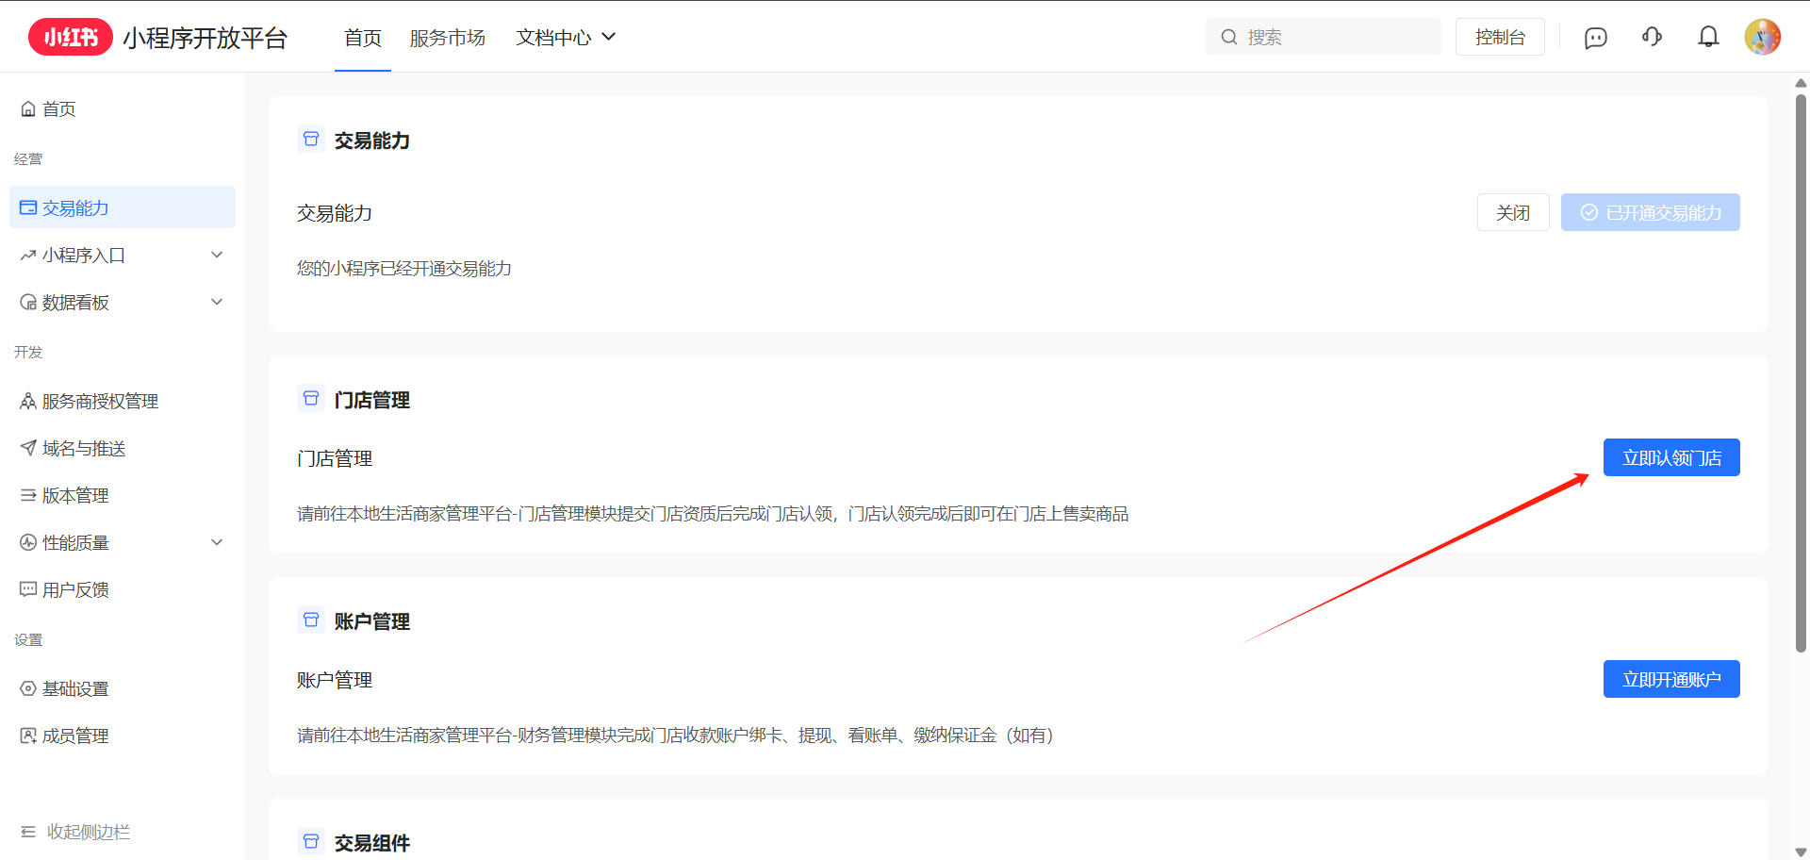Open the notification bell

tap(1708, 37)
